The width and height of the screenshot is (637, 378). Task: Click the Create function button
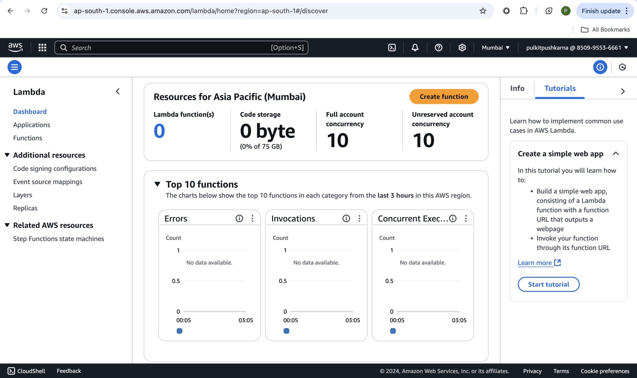[x=444, y=97]
